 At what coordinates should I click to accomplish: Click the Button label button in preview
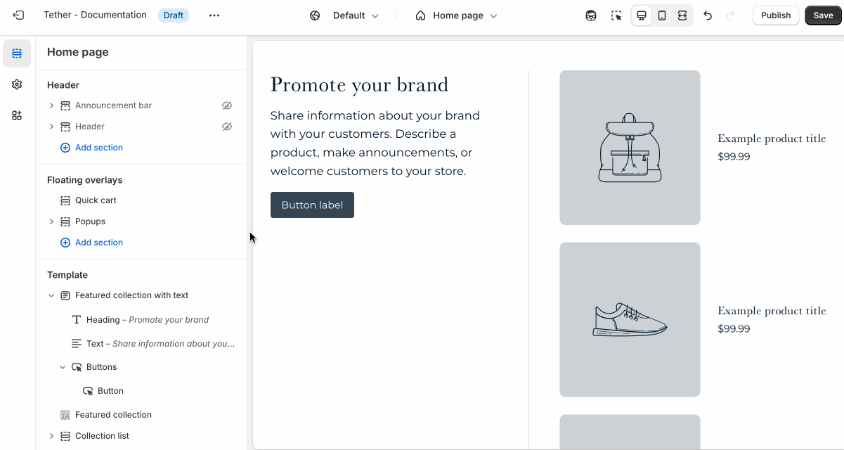(x=312, y=205)
